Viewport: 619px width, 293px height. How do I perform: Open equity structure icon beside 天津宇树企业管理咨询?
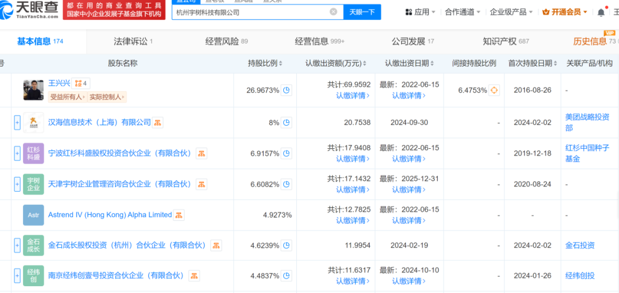click(x=201, y=184)
